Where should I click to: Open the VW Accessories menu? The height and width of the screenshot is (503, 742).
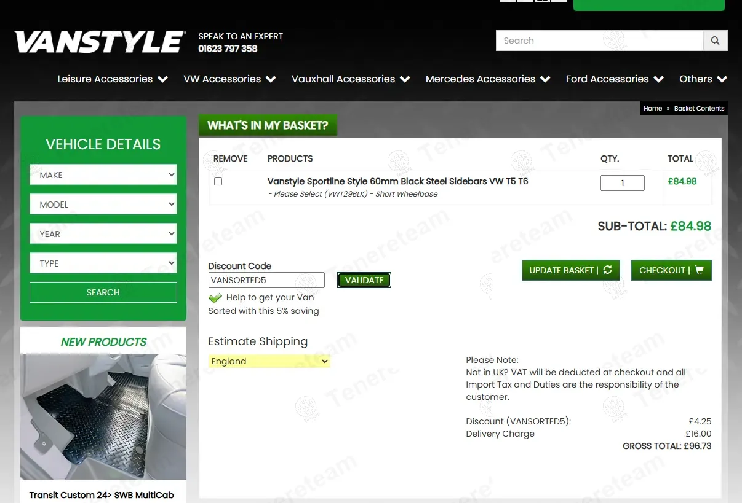tap(229, 79)
